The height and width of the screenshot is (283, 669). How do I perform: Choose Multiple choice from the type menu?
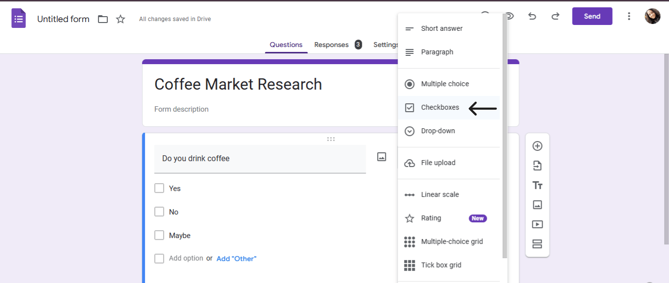point(445,84)
